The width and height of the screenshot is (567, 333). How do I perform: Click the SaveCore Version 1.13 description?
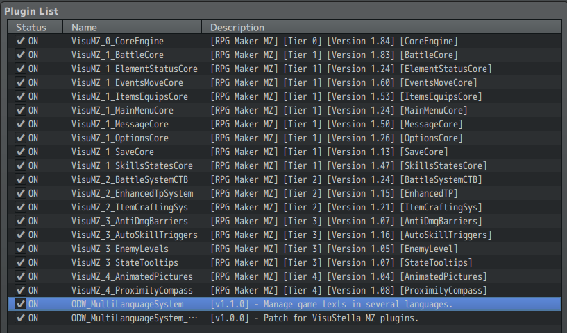(329, 152)
